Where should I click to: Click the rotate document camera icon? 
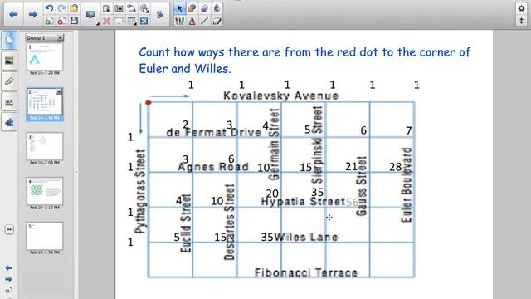click(x=131, y=8)
